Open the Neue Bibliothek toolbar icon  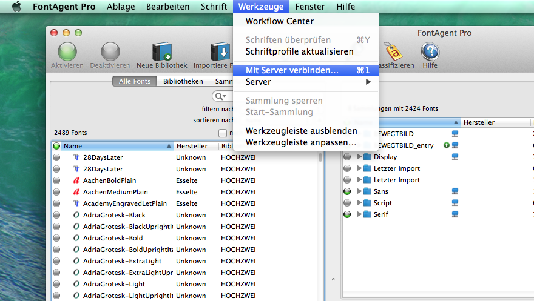[x=161, y=52]
